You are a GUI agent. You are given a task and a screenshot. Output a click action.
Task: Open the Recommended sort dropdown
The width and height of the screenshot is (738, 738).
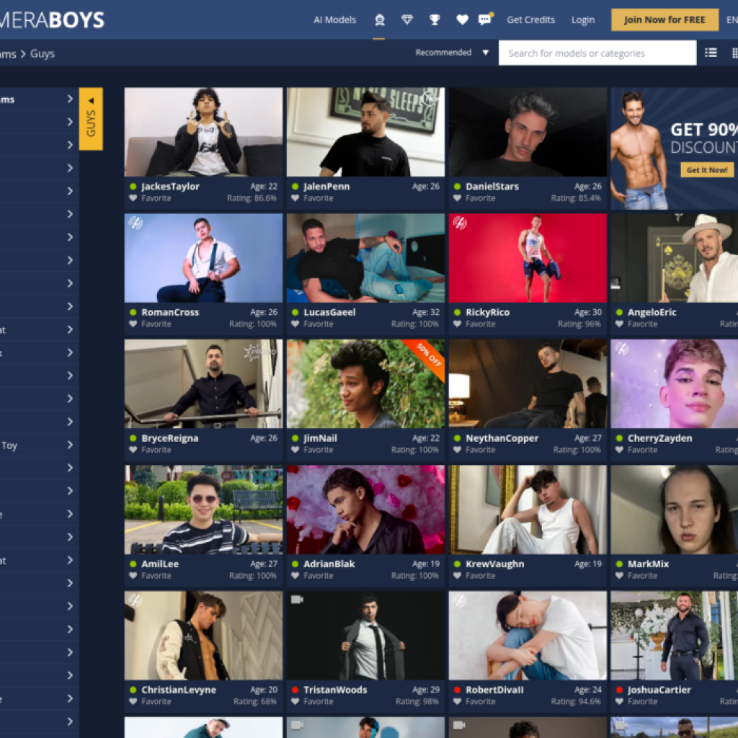[x=452, y=53]
